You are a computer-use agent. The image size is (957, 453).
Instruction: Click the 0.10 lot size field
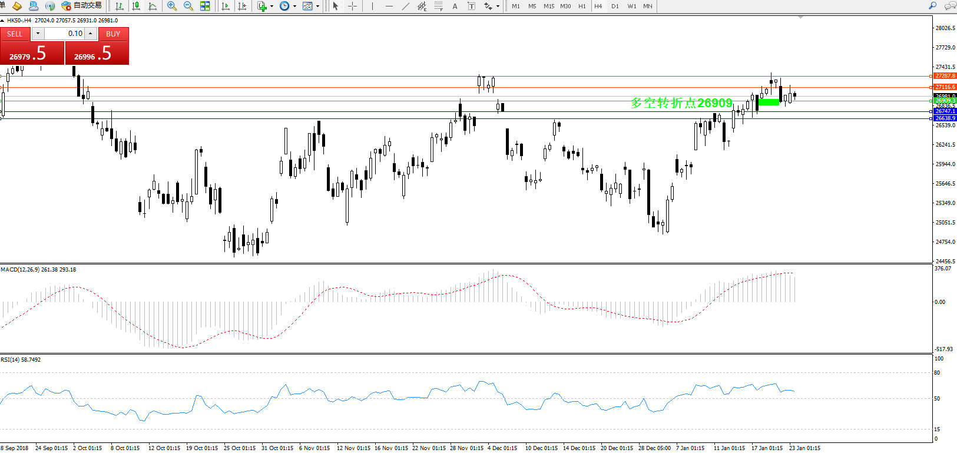[65, 34]
